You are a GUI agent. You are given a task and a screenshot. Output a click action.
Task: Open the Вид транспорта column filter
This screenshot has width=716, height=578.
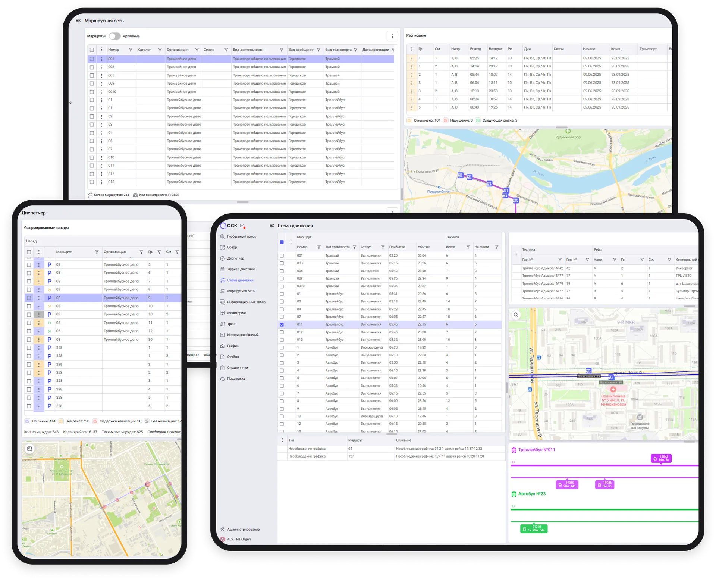(355, 50)
